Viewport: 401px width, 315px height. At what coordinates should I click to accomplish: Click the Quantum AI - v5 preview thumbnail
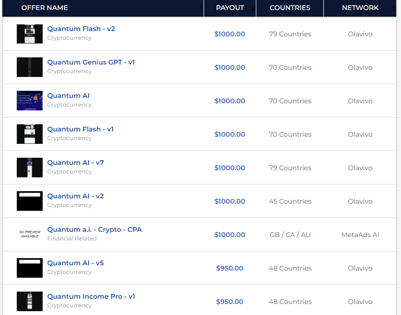coord(30,268)
